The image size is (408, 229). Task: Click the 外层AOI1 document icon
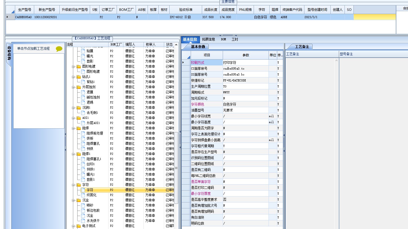coord(83,123)
